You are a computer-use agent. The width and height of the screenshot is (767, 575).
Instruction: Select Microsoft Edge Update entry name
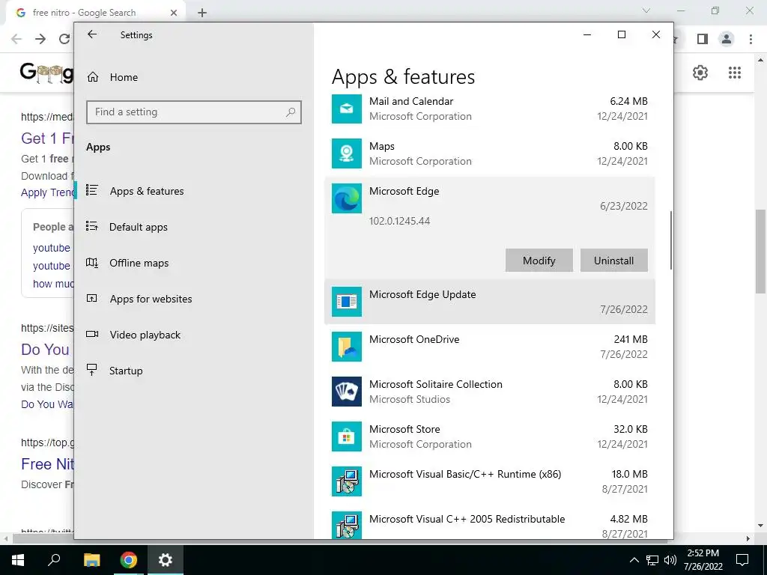(422, 294)
